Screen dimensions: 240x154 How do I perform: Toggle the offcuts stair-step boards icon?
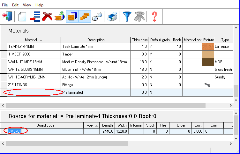tap(85, 16)
